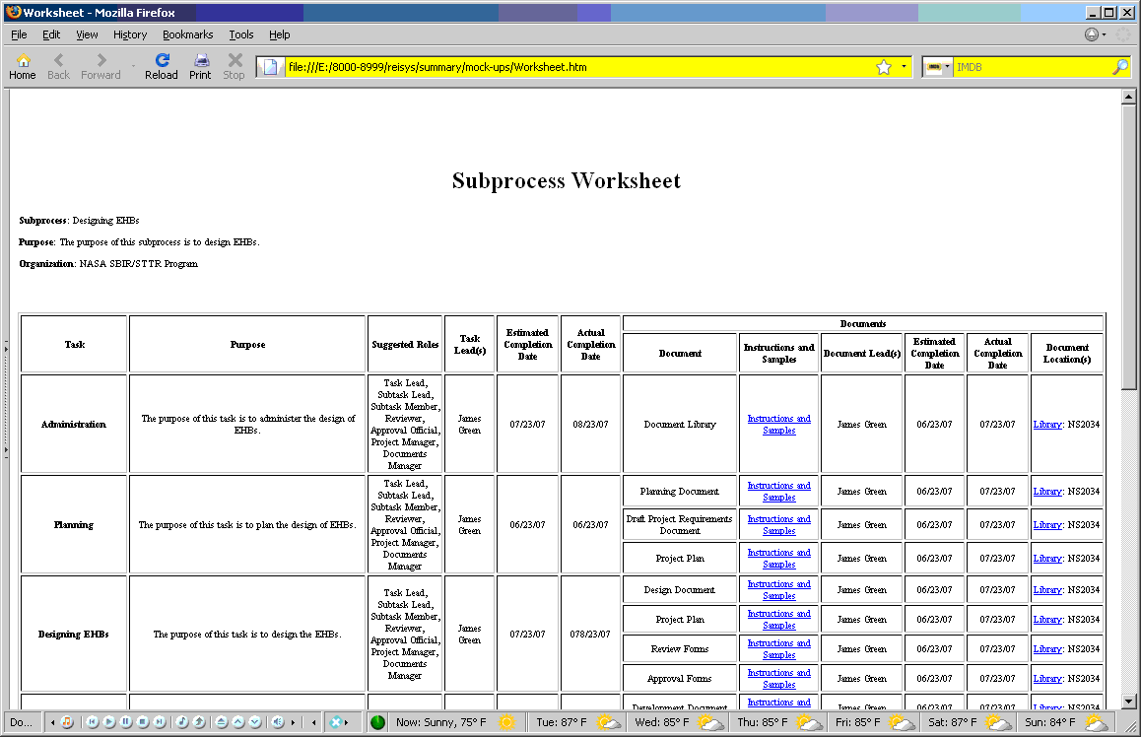
Task: Click the sun icon for current weather
Action: tap(506, 722)
